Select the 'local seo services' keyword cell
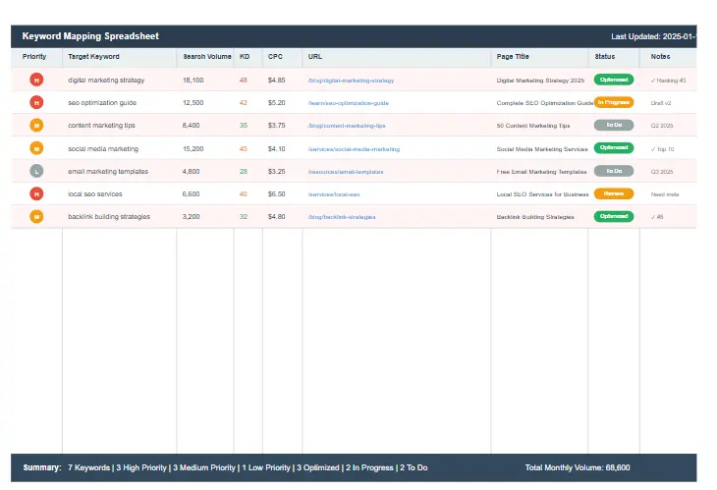Screen dimensions: 717x490 point(95,194)
